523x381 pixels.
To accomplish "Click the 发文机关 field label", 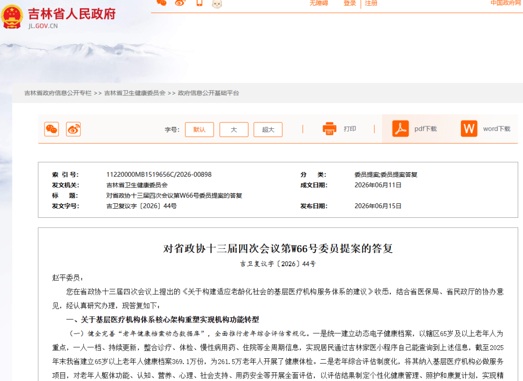I will pyautogui.click(x=65, y=185).
